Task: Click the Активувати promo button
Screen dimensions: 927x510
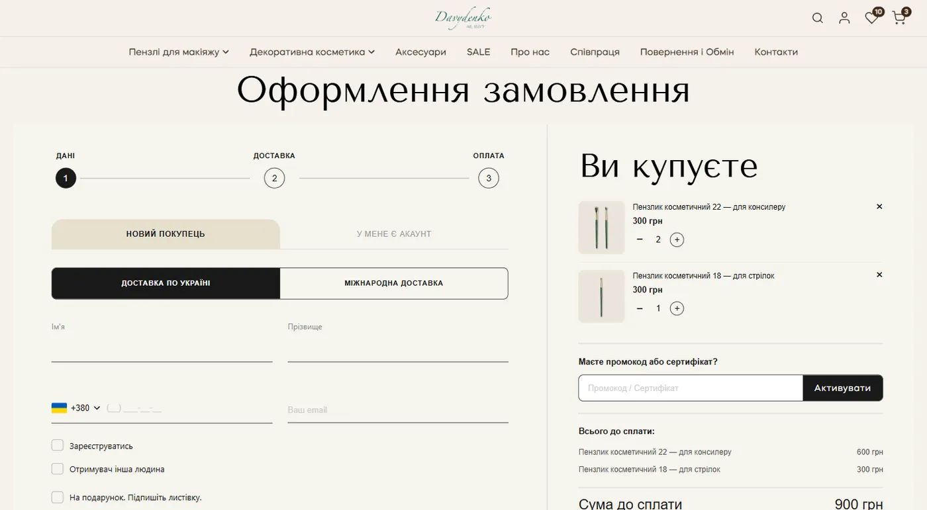Action: click(843, 388)
